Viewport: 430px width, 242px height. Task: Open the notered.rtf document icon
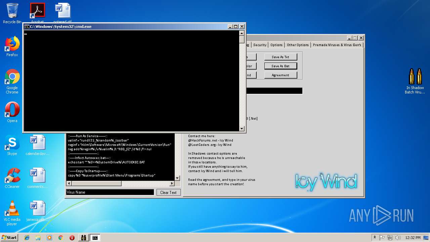pos(62,13)
